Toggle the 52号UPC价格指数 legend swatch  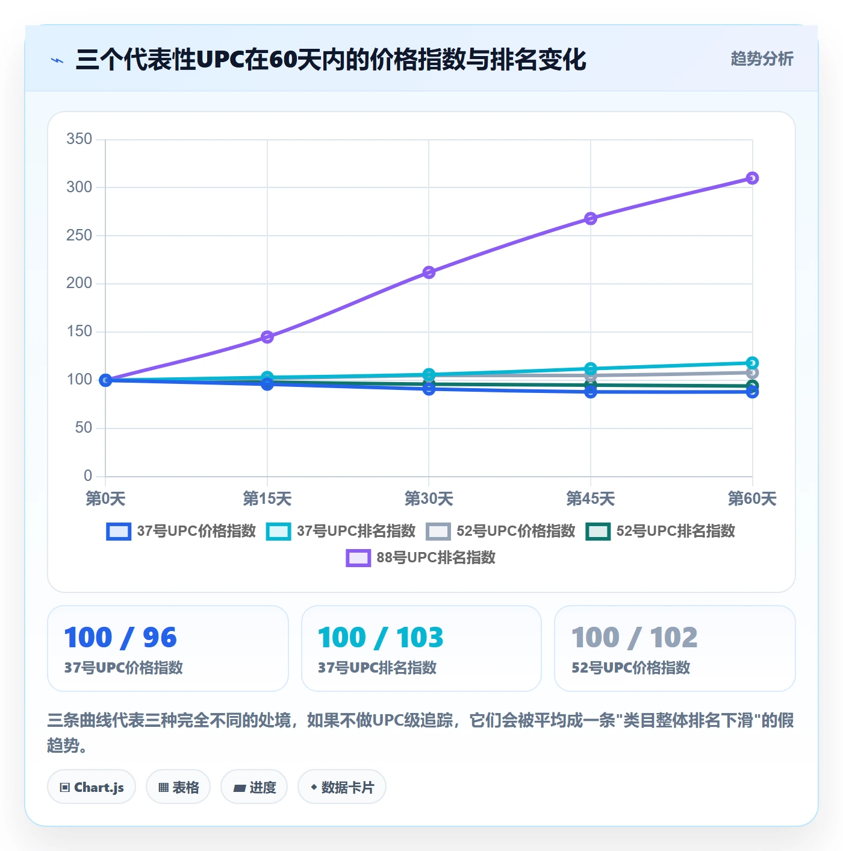[x=438, y=532]
